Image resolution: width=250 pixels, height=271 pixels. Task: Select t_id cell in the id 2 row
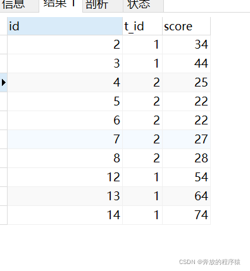[x=142, y=45]
